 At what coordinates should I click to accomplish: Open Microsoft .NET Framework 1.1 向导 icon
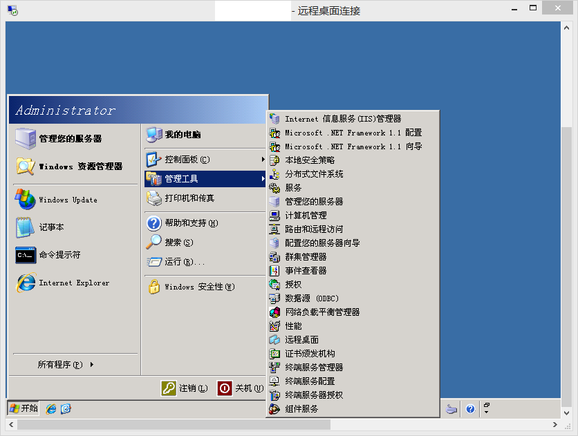(274, 146)
